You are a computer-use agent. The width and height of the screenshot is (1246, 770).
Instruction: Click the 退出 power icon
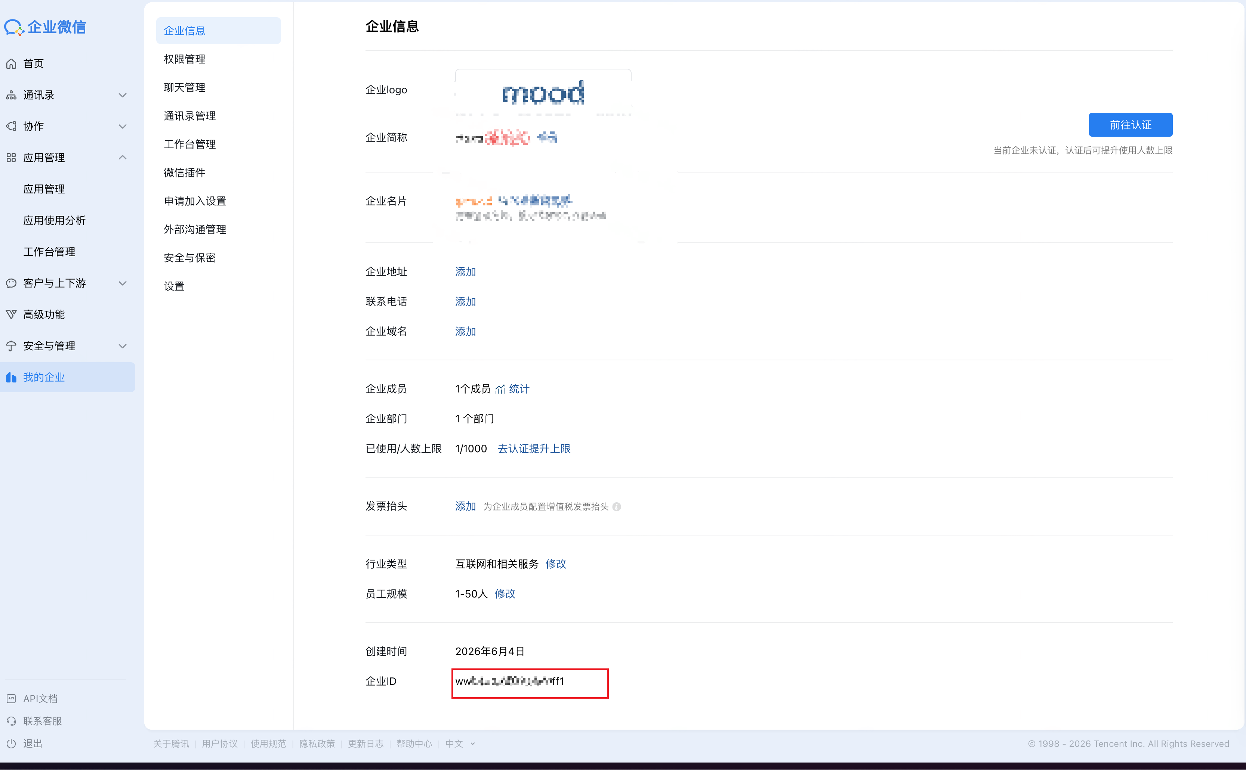point(11,743)
